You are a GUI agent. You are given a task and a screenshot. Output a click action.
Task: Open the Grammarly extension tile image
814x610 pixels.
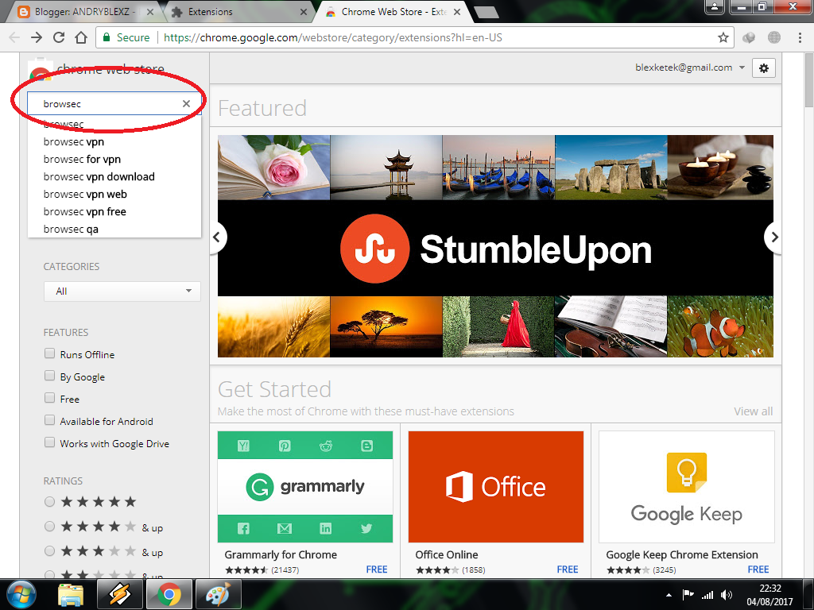coord(305,487)
